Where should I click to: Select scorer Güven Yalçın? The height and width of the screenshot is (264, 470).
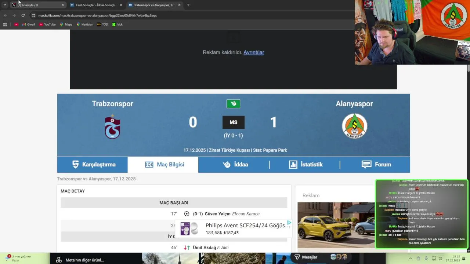coord(217,214)
